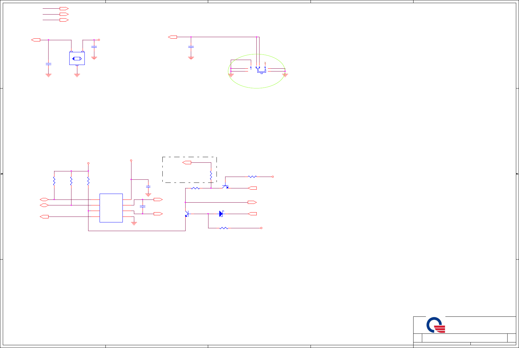Select the terminal circle ending the bottom resistor

[261, 228]
